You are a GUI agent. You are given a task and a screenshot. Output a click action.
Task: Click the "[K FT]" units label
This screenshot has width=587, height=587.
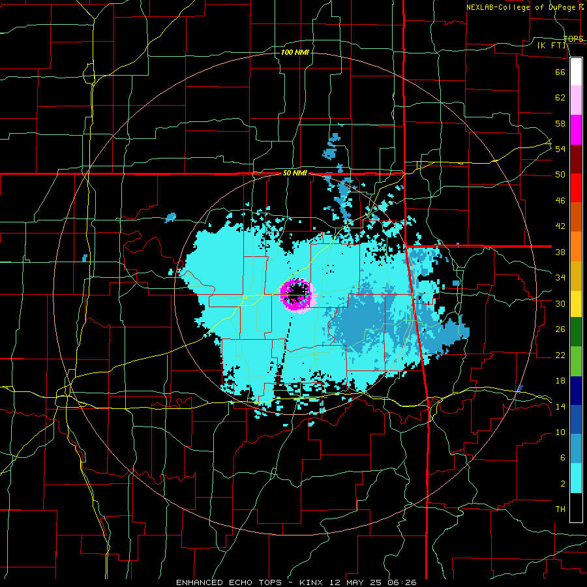coord(551,46)
